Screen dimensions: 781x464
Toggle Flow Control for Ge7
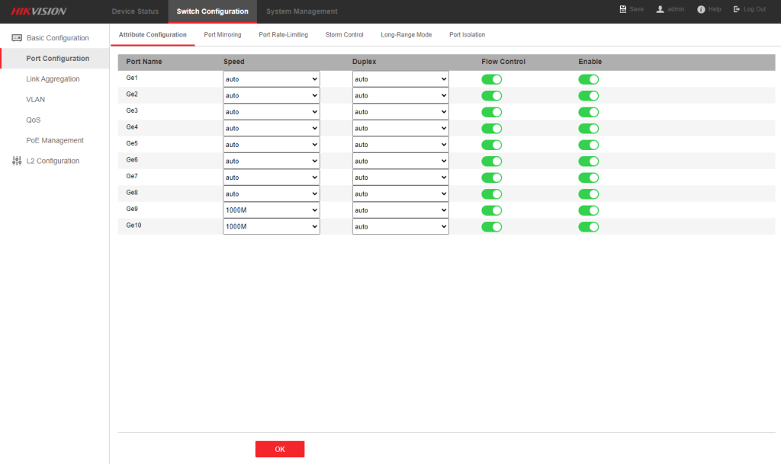point(492,178)
